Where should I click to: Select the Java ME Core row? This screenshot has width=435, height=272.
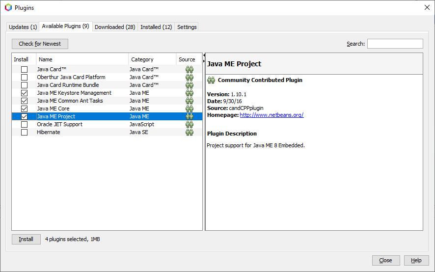click(107, 109)
